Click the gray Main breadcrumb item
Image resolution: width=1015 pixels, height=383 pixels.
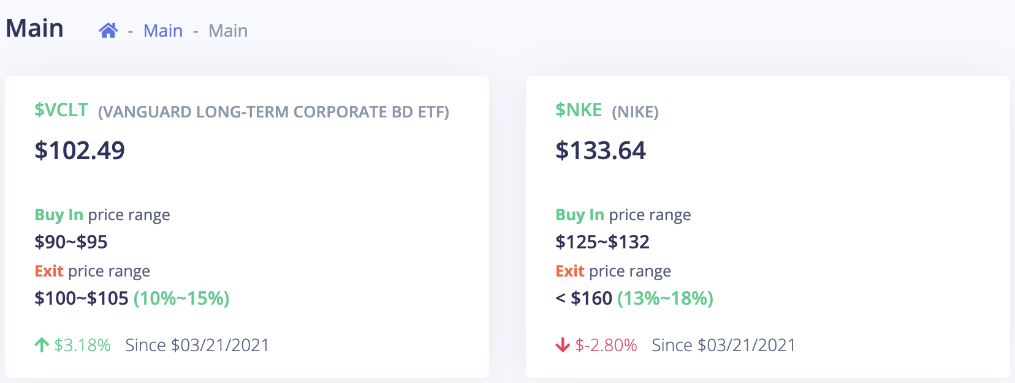(228, 31)
